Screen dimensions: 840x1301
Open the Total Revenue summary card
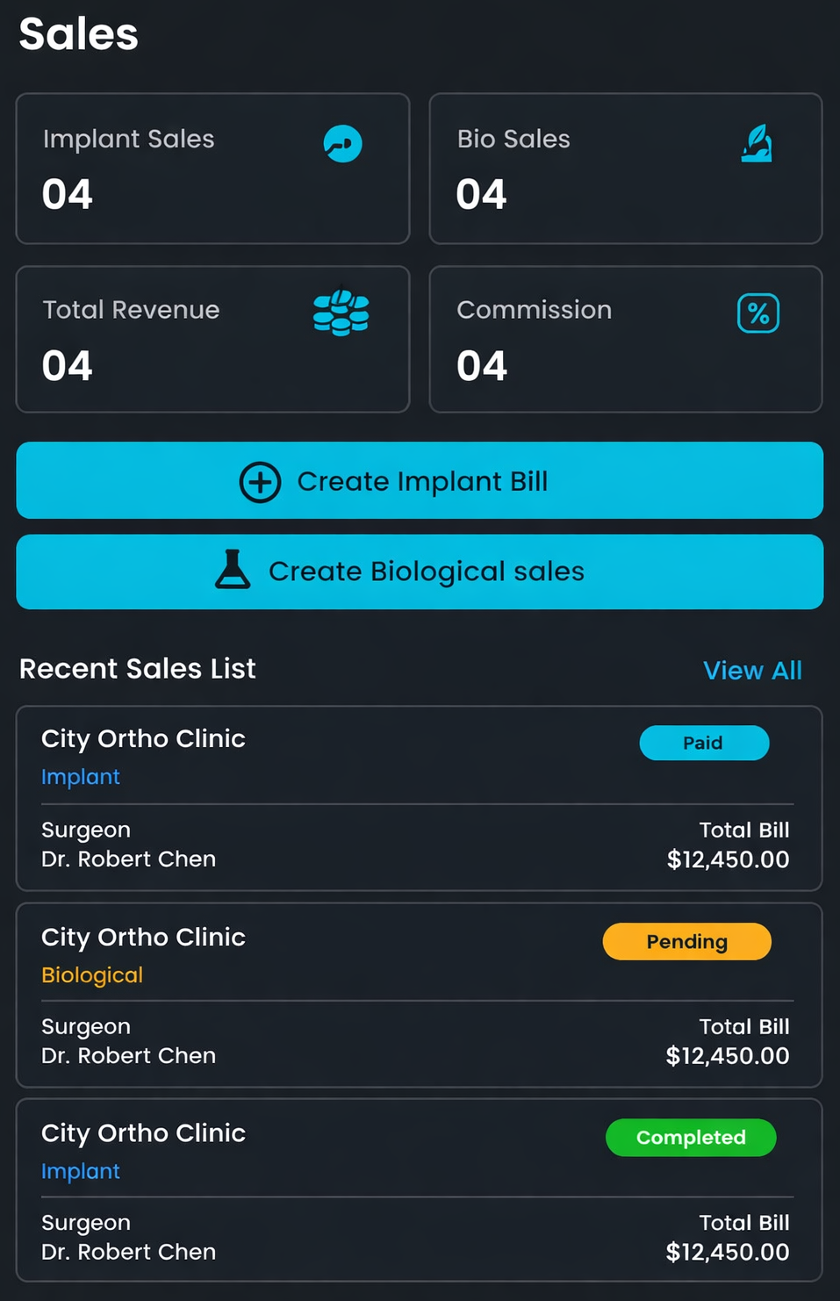212,340
